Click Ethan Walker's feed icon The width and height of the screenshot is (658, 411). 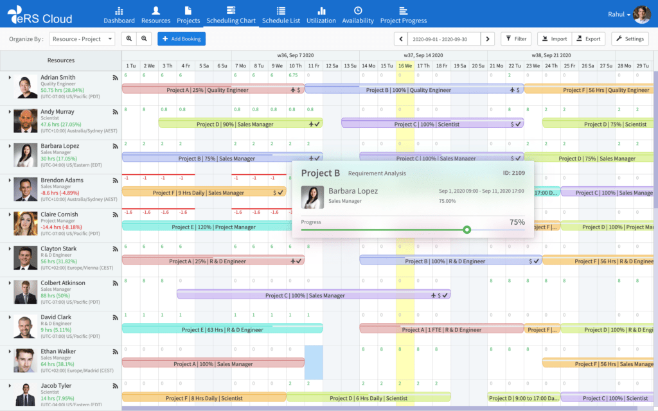click(115, 352)
